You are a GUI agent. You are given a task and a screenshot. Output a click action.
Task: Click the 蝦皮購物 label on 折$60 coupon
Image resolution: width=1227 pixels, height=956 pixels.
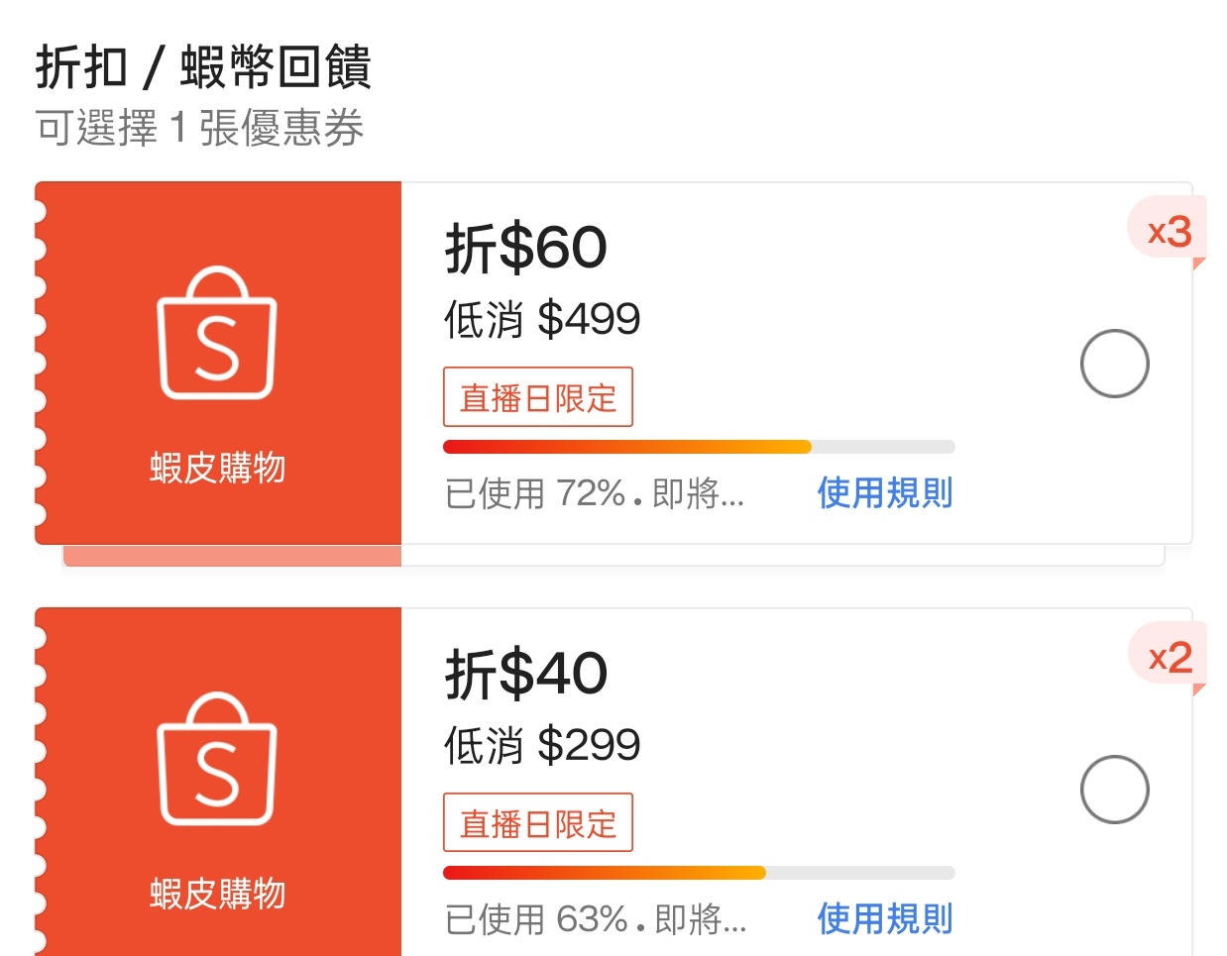(217, 468)
